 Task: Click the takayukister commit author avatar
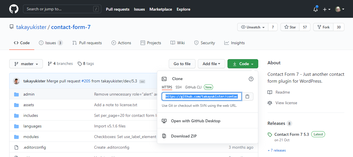16,81
